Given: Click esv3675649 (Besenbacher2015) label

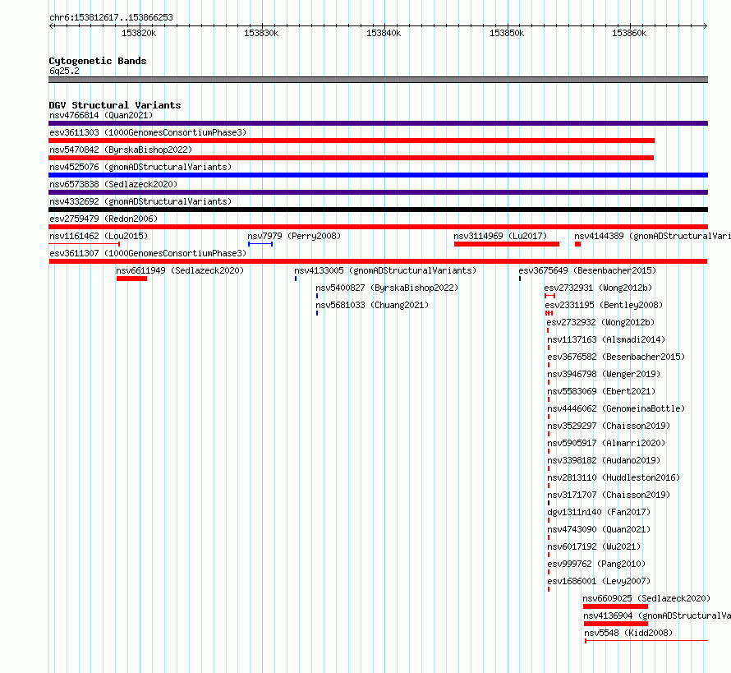Looking at the screenshot, I should 587,270.
